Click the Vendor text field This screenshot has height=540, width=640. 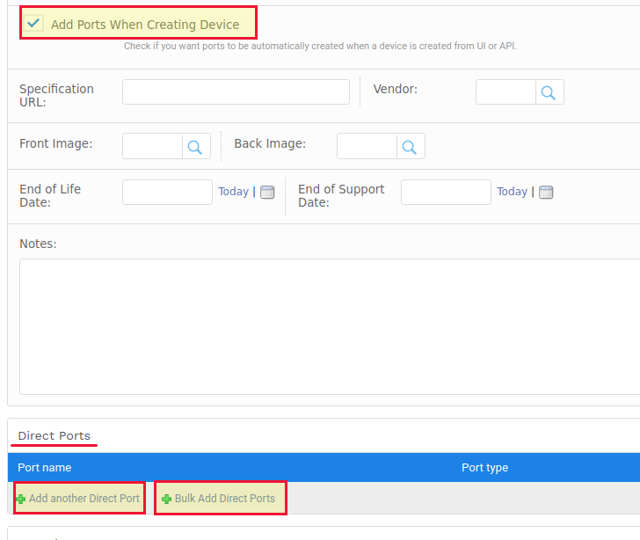[x=505, y=92]
